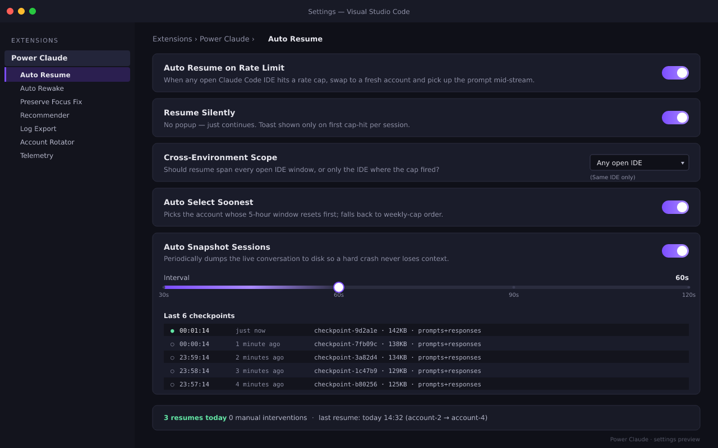Screen dimensions: 718x448
Task: Select checkpoint-9d2a1e row text
Action: point(398,330)
